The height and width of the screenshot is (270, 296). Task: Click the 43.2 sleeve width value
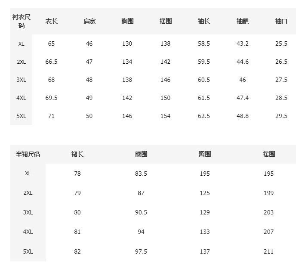click(x=243, y=43)
